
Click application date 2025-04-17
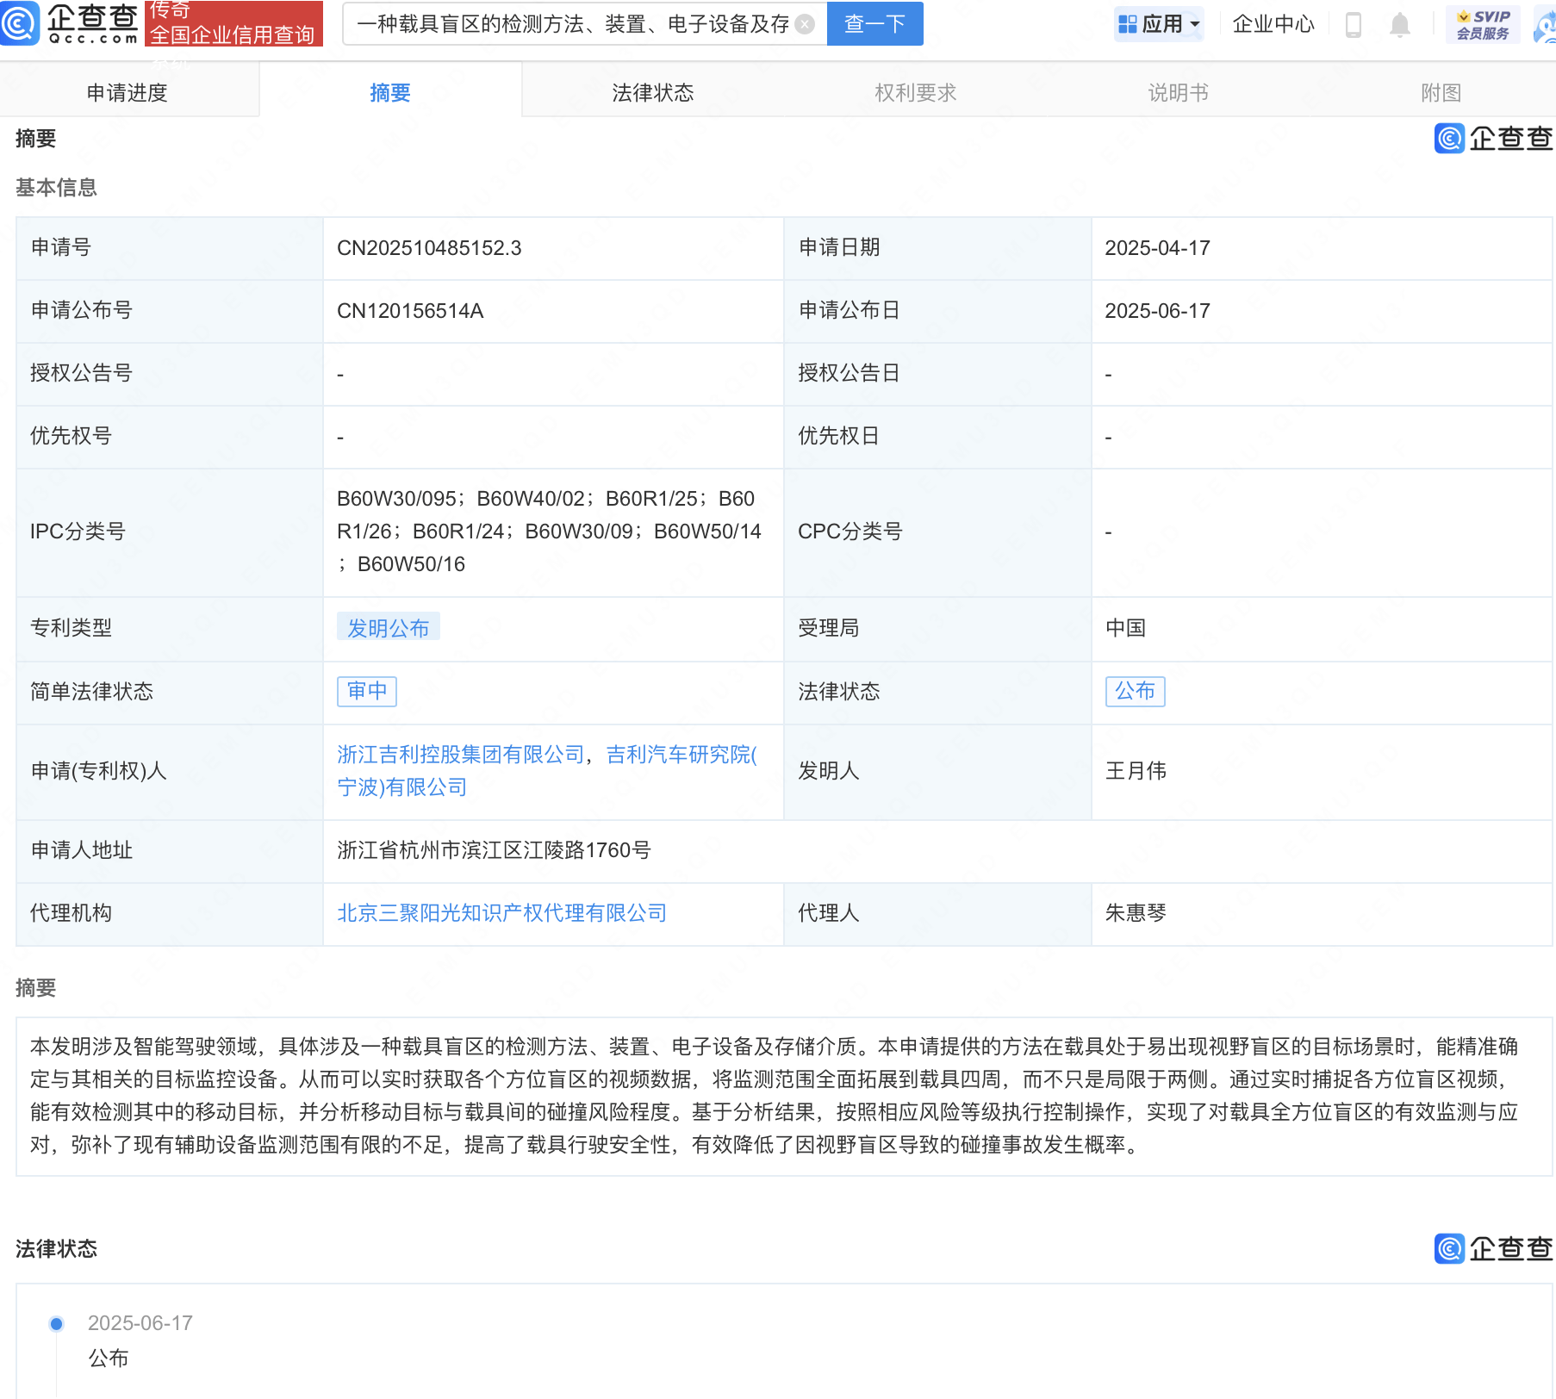1158,248
